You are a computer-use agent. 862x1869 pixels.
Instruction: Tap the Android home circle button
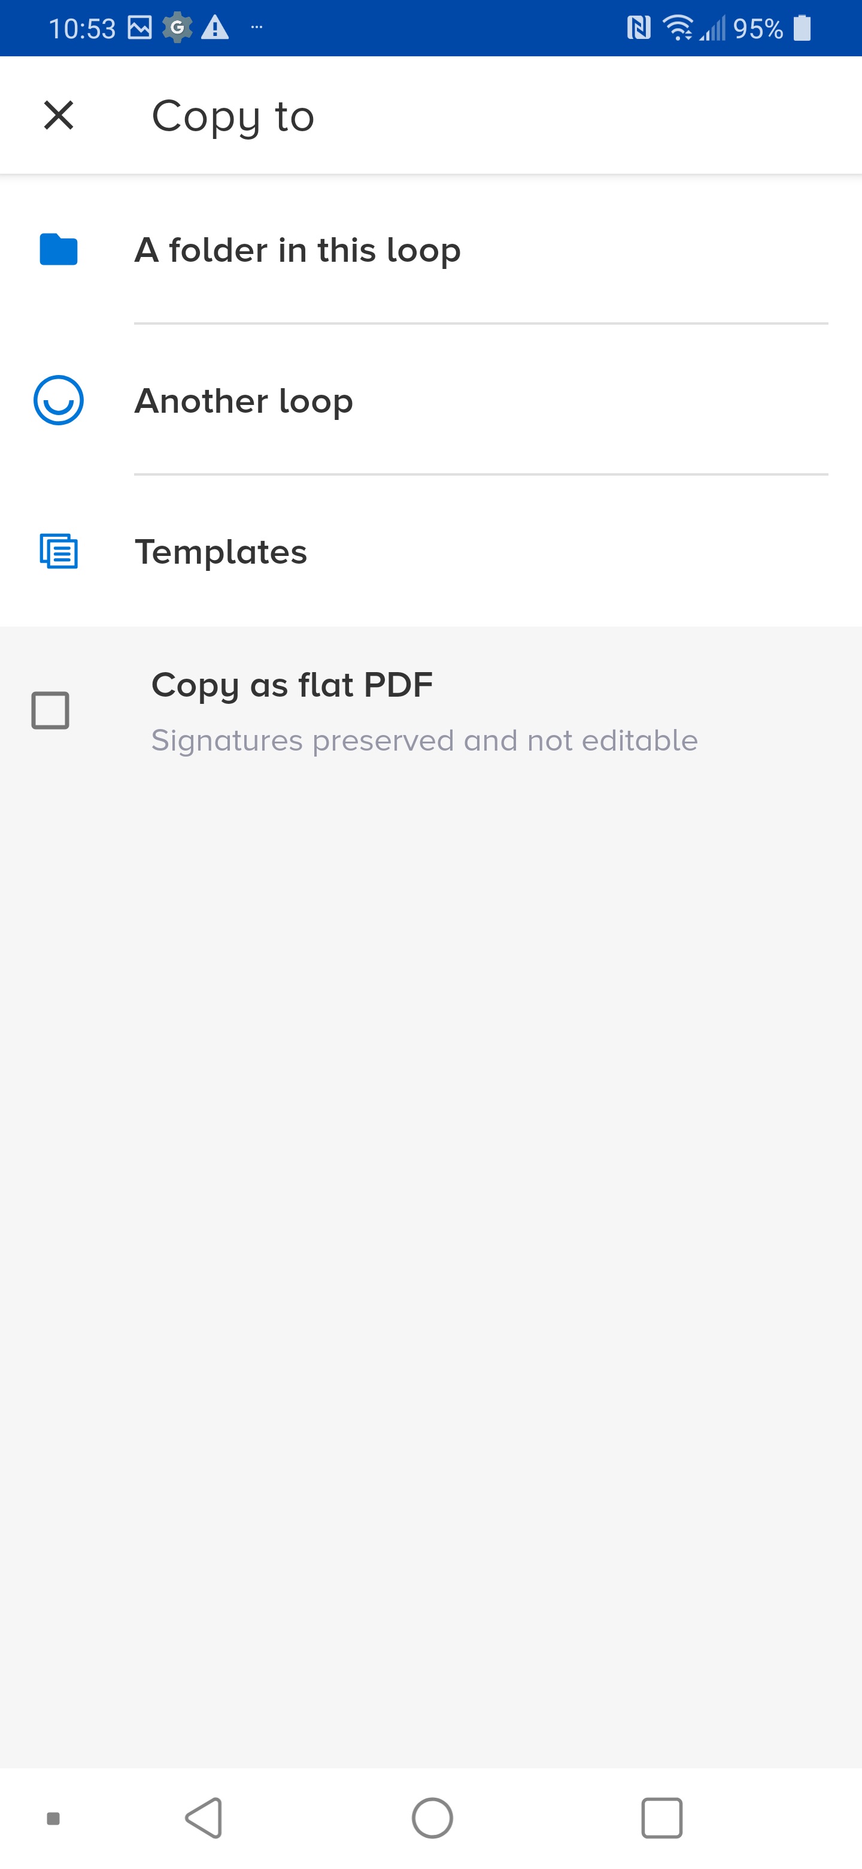click(432, 1818)
